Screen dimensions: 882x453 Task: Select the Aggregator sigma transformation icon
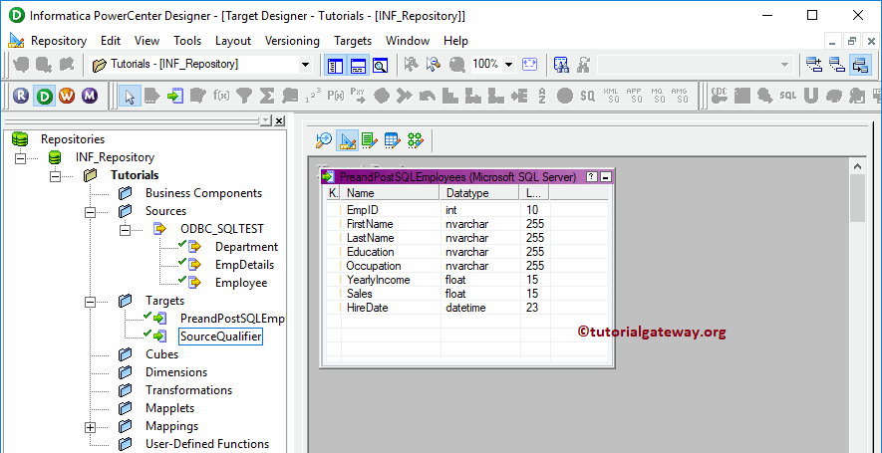coord(266,96)
